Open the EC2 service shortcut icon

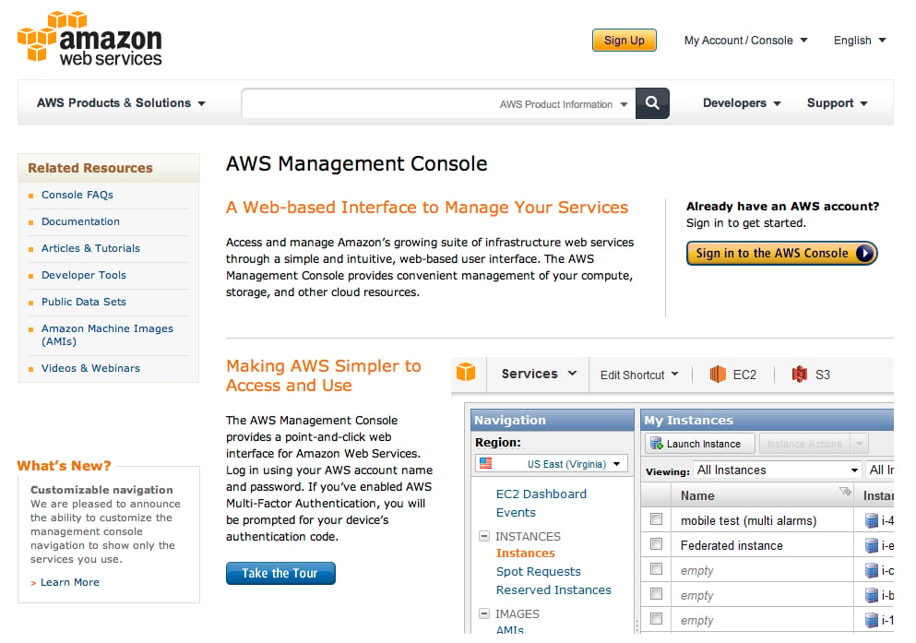pos(718,374)
